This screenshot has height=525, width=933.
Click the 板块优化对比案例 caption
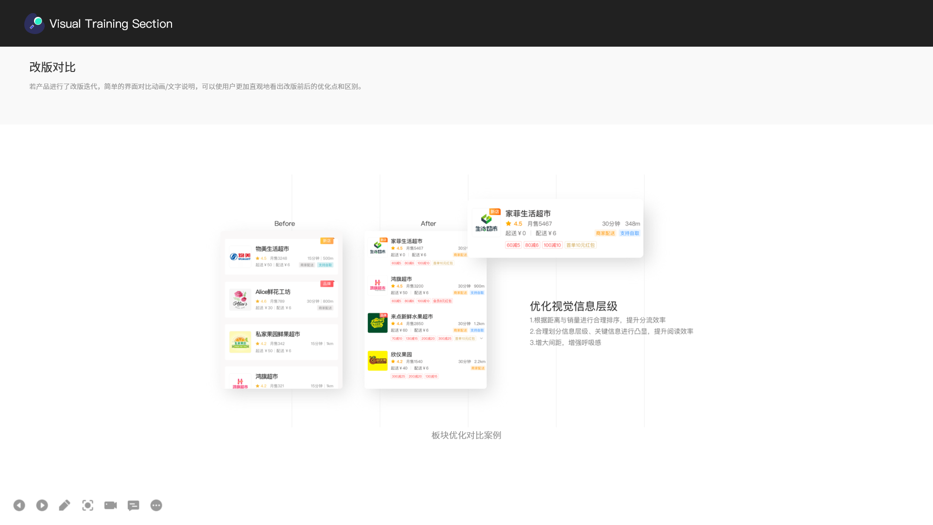click(466, 435)
